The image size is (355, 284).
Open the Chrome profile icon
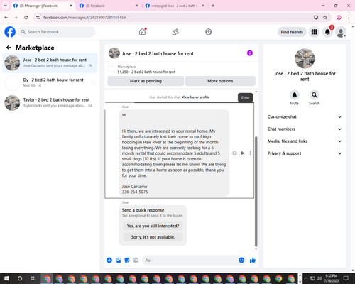[x=339, y=18]
